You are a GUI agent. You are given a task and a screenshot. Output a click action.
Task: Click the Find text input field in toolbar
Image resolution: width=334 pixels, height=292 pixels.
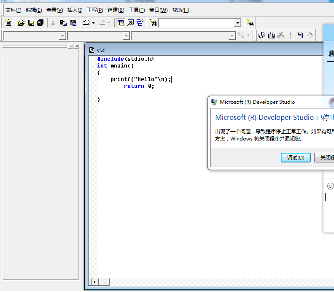[x=196, y=23]
